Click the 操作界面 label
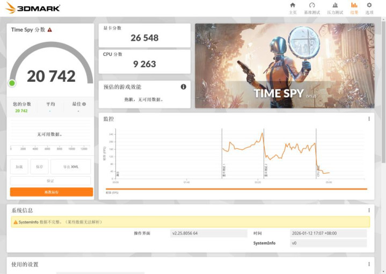This screenshot has width=386, height=274. click(142, 233)
